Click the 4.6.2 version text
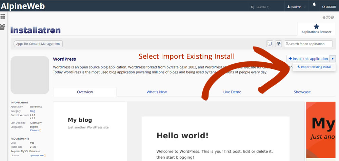The width and height of the screenshot is (339, 161). tap(33, 118)
